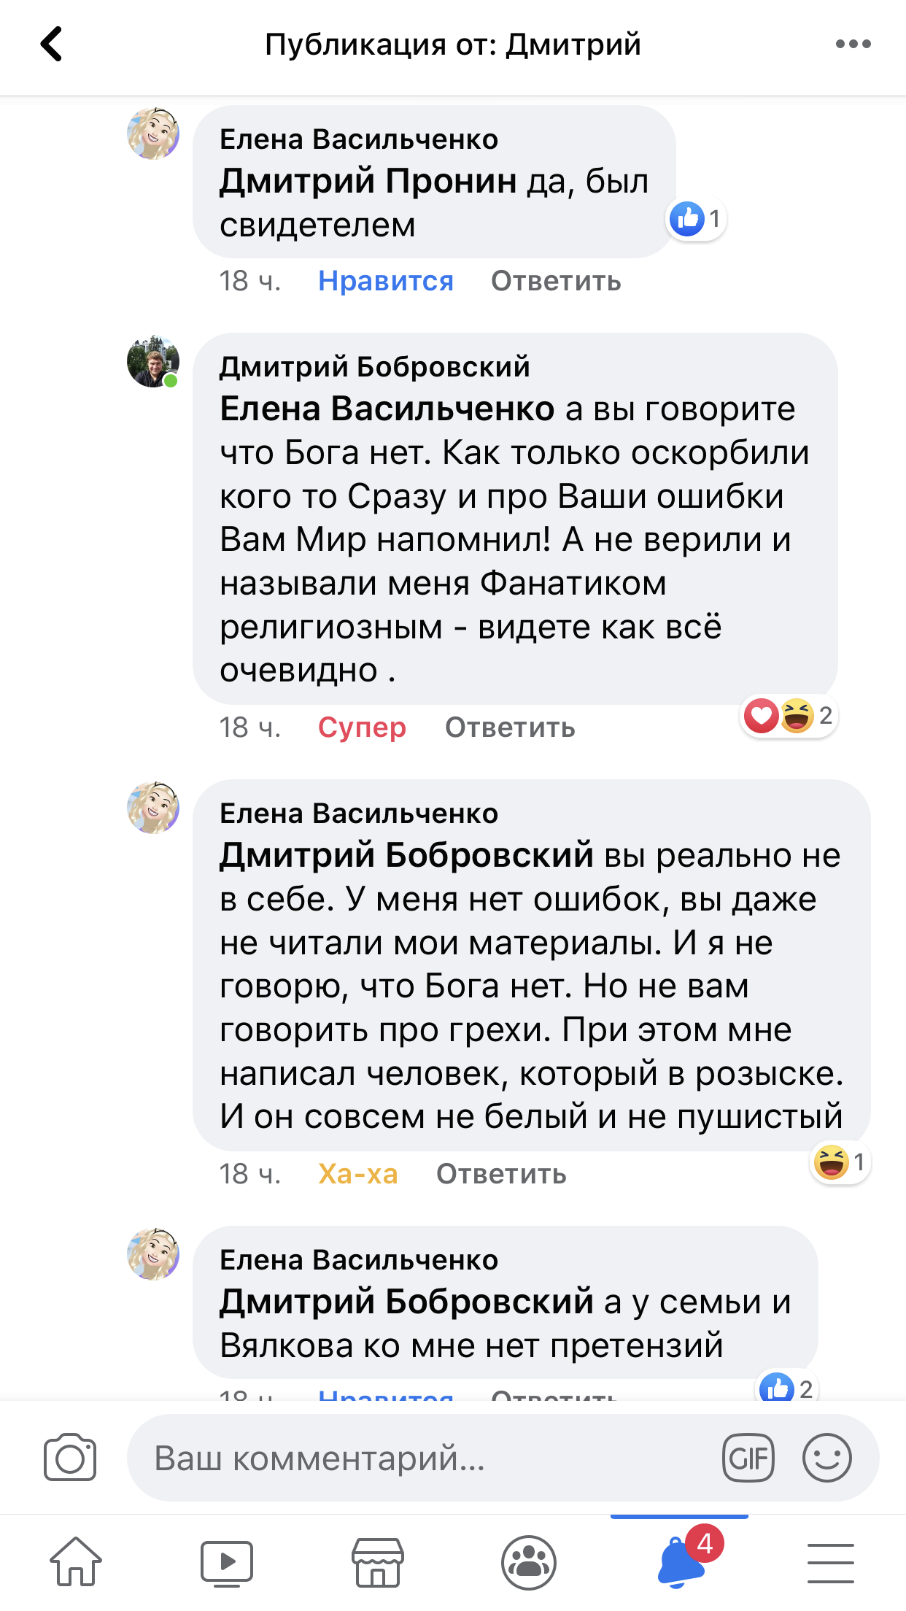The image size is (906, 1611).
Task: View heart and haha reactions count on comment
Action: tap(789, 716)
